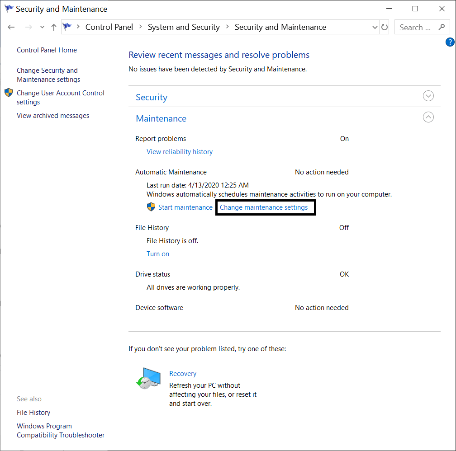Click the back arrow navigation button
This screenshot has height=451, width=456.
coord(11,27)
